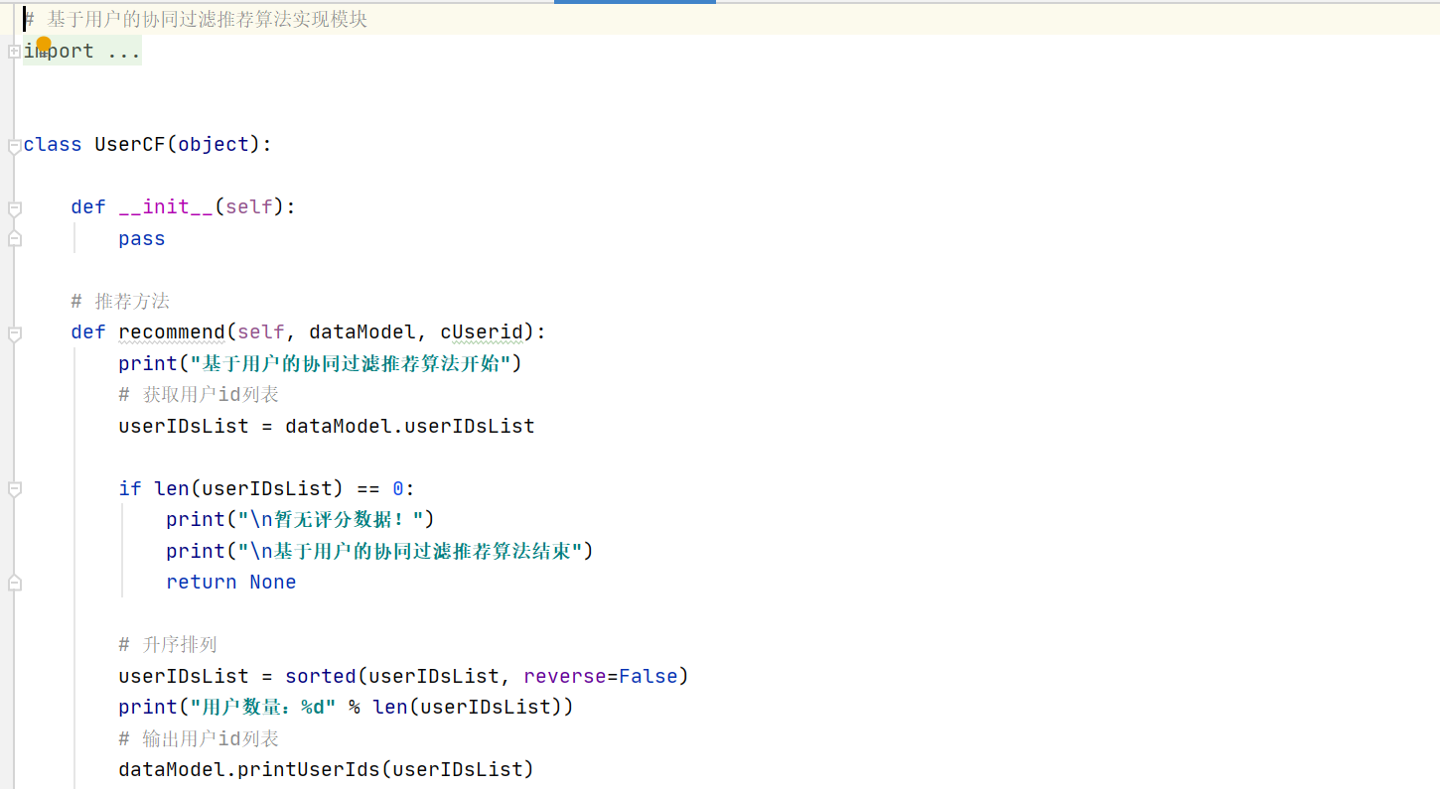The image size is (1440, 789).
Task: Click the cUserid parameter
Action: click(x=483, y=331)
